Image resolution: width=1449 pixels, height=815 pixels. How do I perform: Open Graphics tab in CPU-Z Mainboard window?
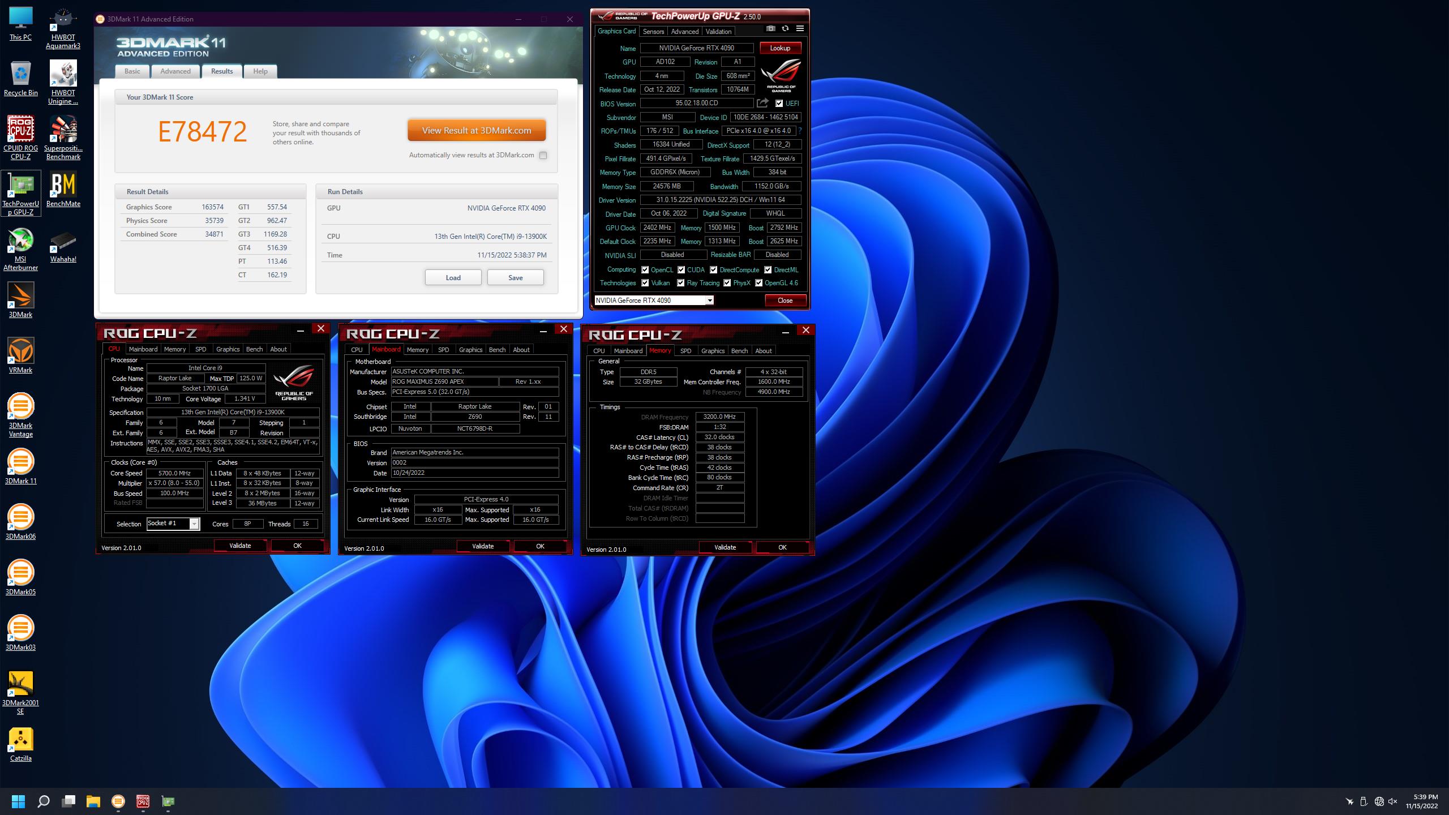click(471, 350)
